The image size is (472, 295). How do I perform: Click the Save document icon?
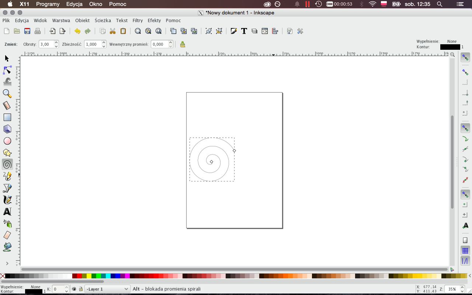(27, 31)
